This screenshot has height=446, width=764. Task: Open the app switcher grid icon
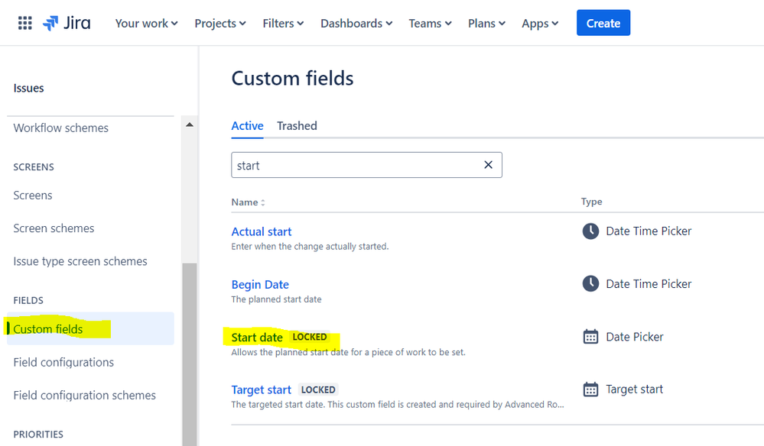[x=25, y=23]
